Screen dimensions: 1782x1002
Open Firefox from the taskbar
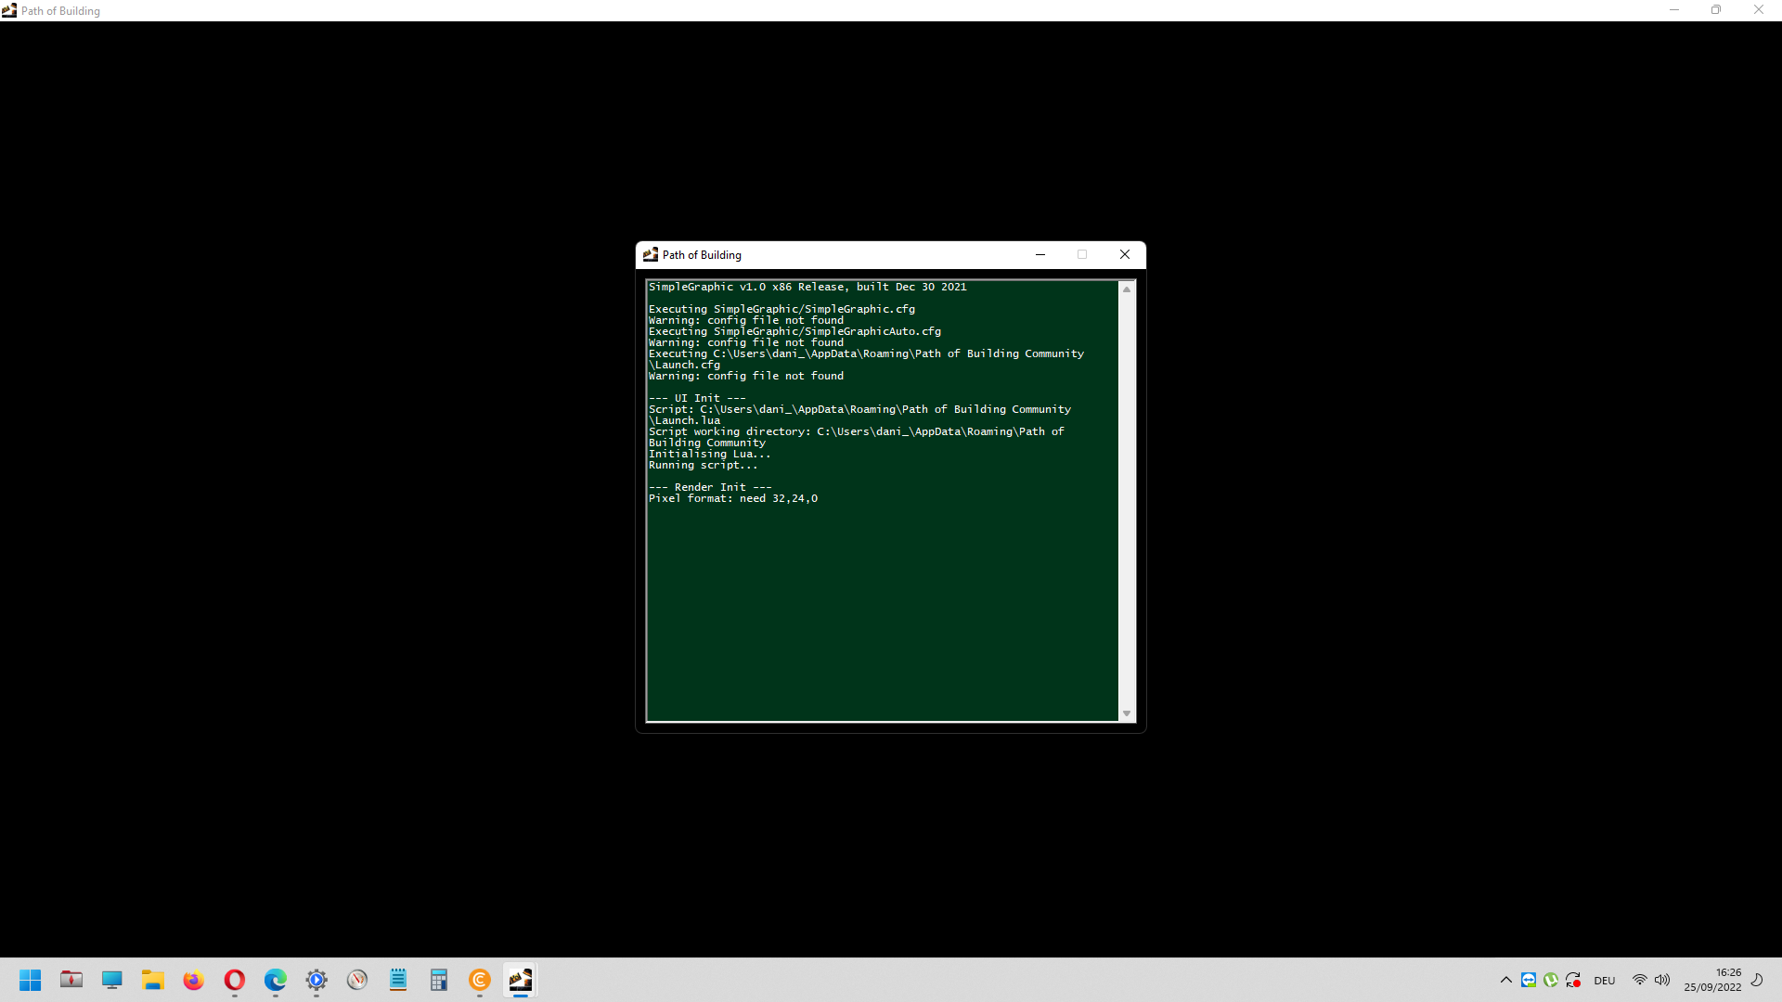193,980
